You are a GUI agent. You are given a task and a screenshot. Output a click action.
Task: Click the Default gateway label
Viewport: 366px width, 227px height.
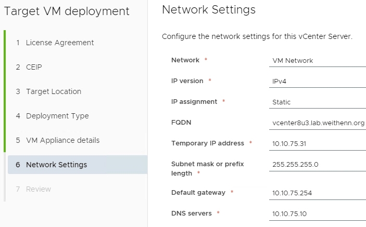(198, 193)
